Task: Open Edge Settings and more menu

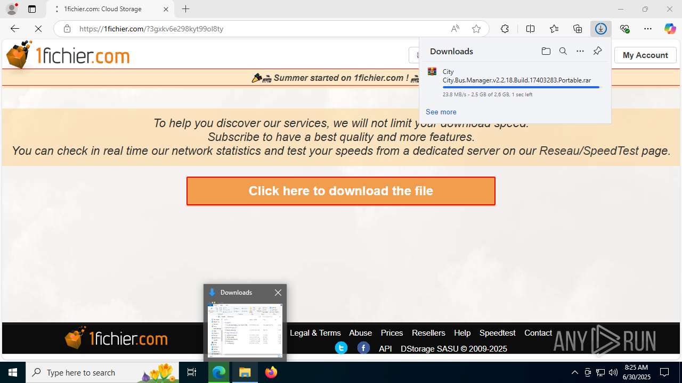Action: click(648, 29)
